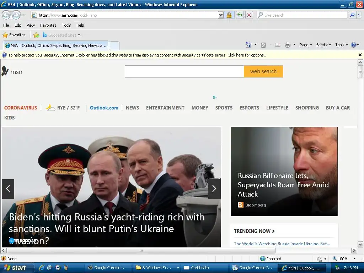This screenshot has width=364, height=273.
Task: Open the Edit menu
Action: point(18,25)
